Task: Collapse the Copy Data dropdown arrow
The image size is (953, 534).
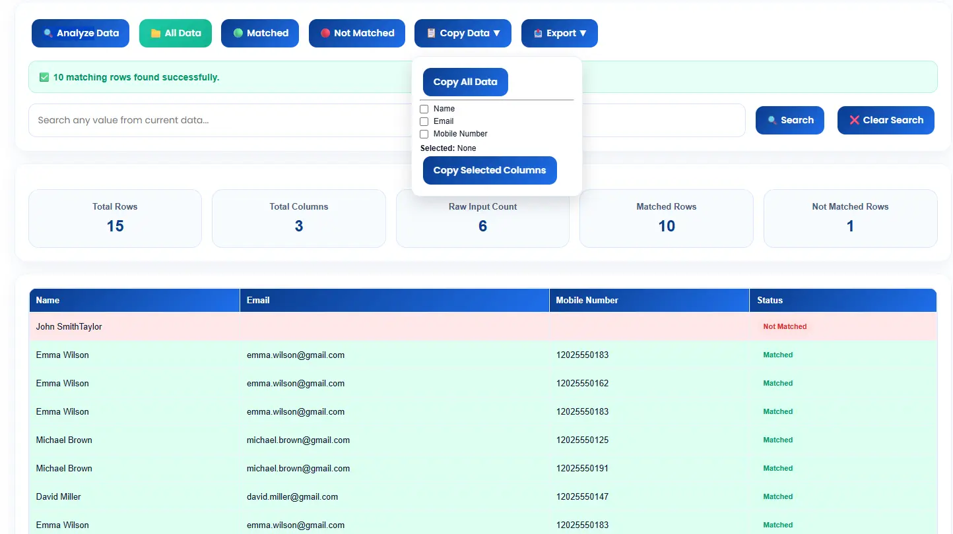Action: pos(496,33)
